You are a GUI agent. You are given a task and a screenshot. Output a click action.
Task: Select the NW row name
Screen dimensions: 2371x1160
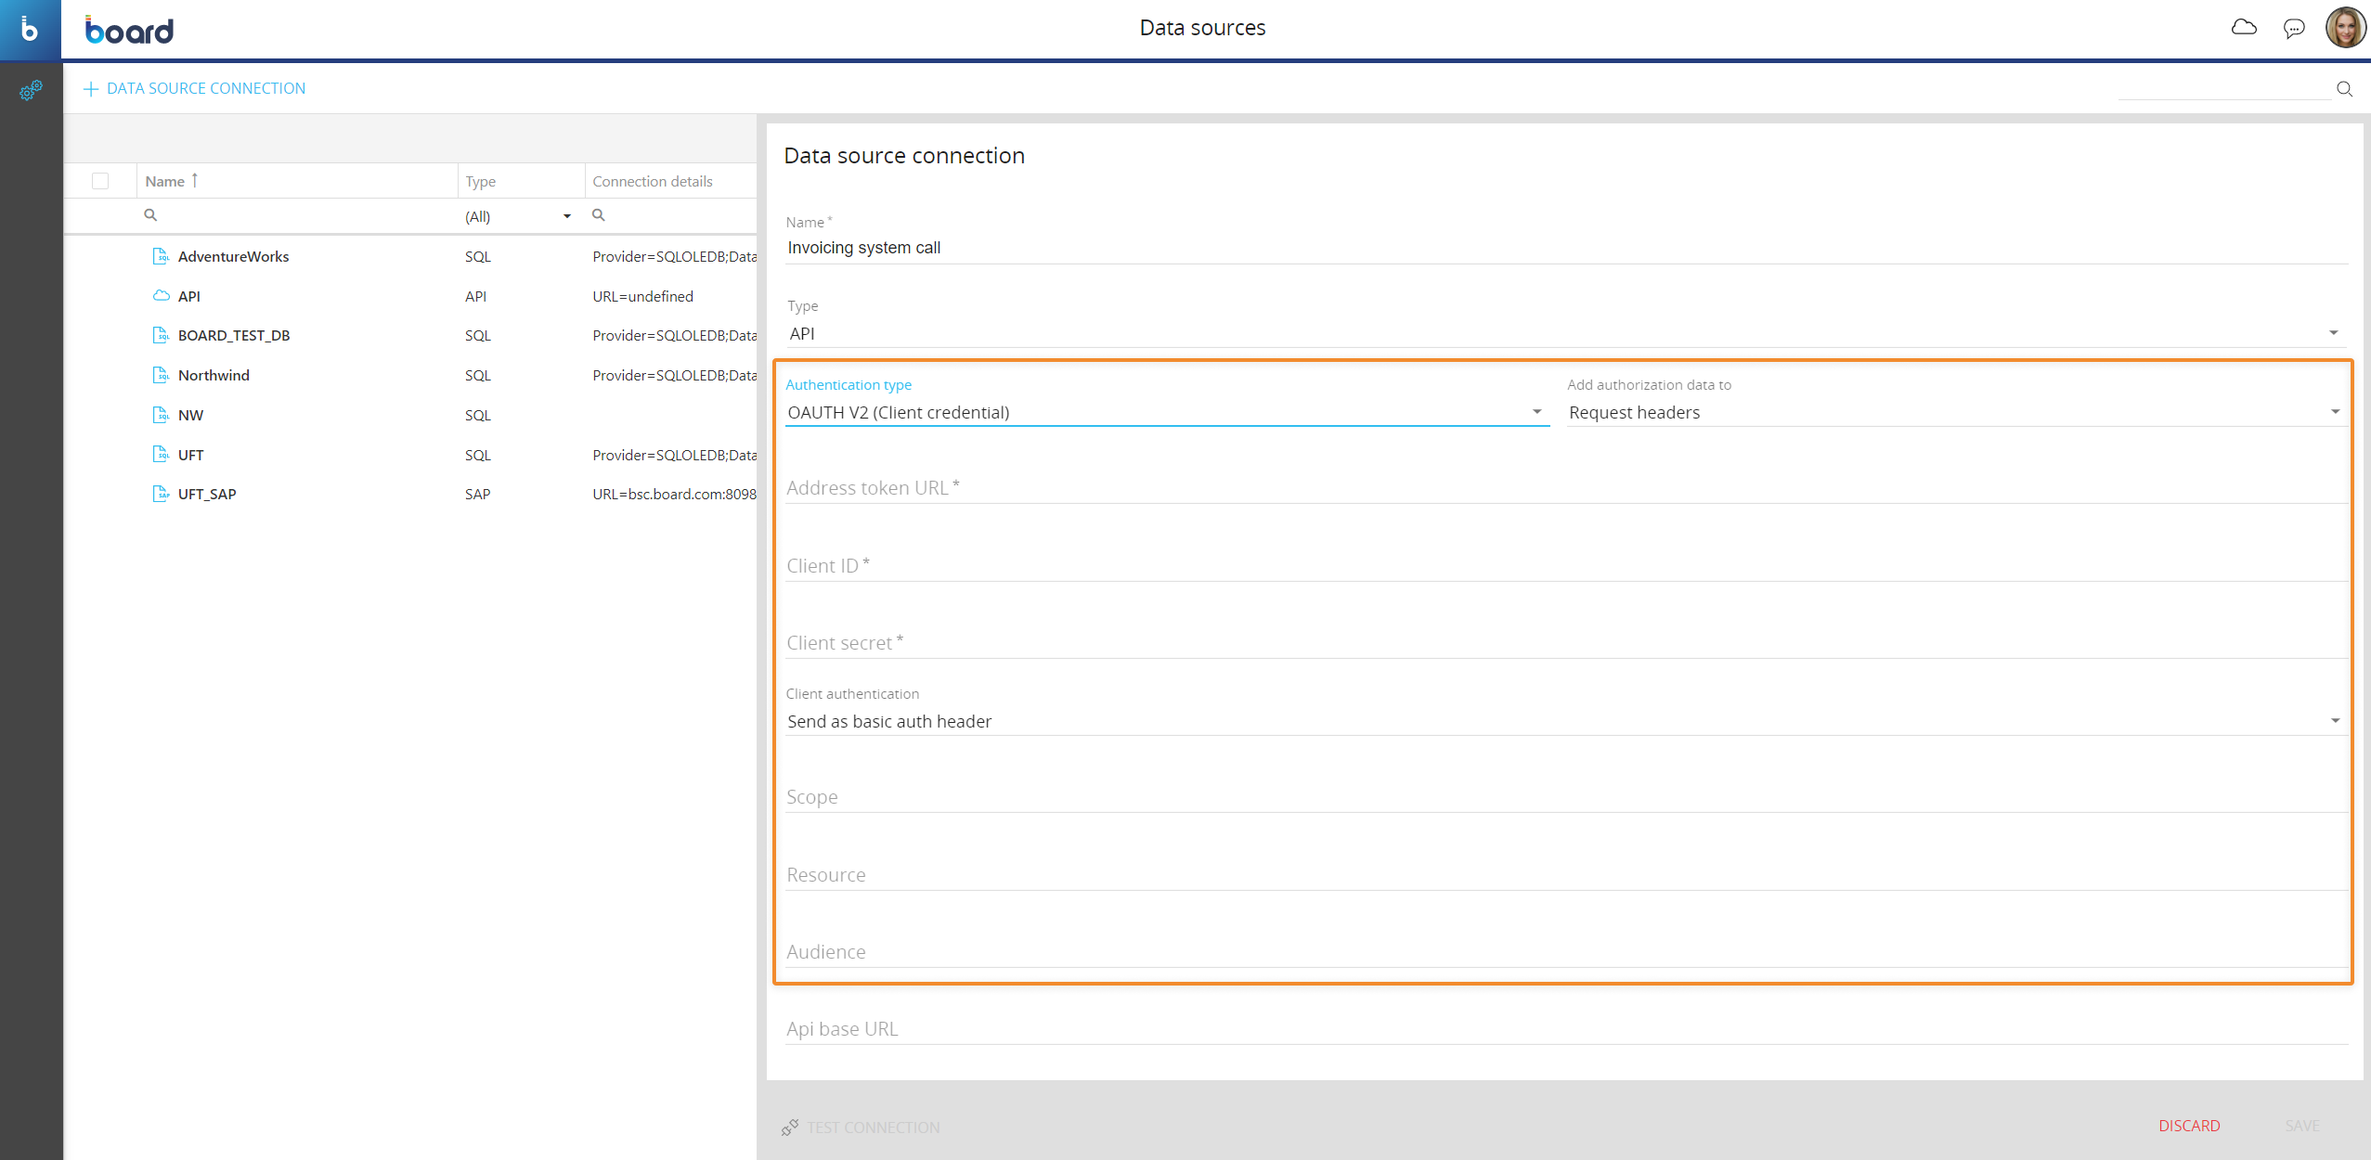(190, 416)
